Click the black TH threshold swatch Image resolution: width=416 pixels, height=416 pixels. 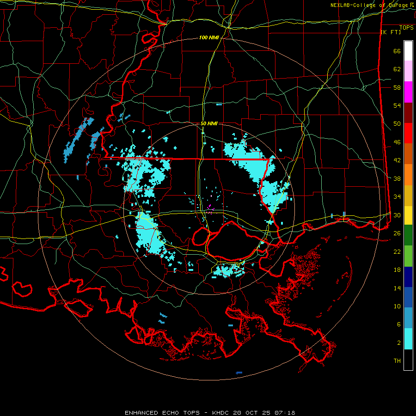point(408,360)
